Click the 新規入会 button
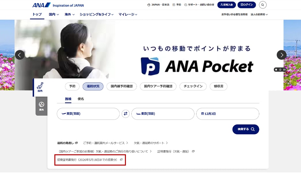Image resolution: width=301 pixels, height=173 pixels. pyautogui.click(x=227, y=5)
